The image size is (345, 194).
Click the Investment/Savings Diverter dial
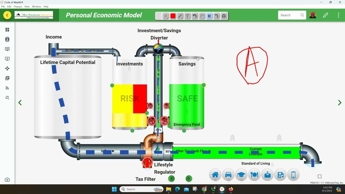tap(158, 49)
